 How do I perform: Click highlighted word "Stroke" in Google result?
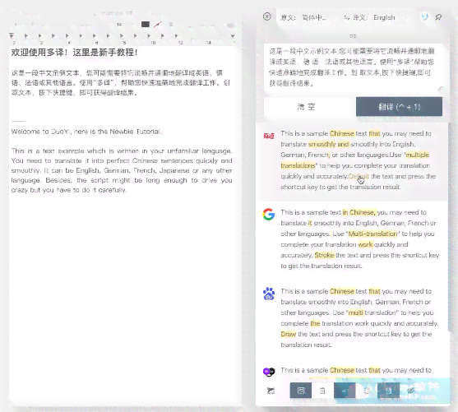click(x=324, y=255)
